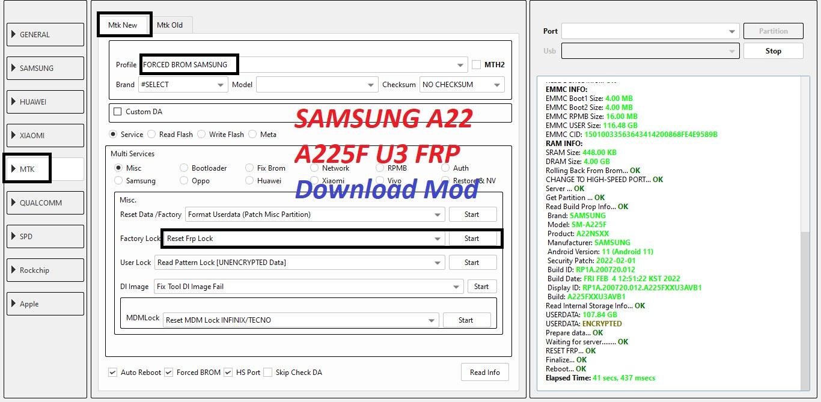Open the Factory Lock Reset Frp Lock dropdown

[305, 239]
